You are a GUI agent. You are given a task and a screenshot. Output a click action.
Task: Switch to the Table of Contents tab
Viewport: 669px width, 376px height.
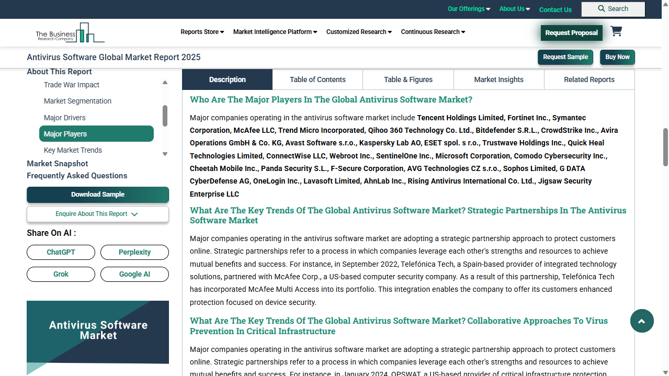pos(318,79)
